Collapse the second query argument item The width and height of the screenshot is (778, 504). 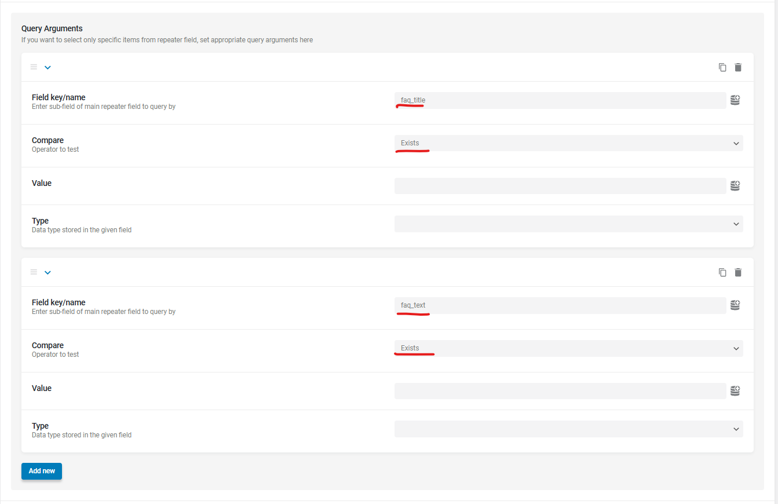coord(48,272)
